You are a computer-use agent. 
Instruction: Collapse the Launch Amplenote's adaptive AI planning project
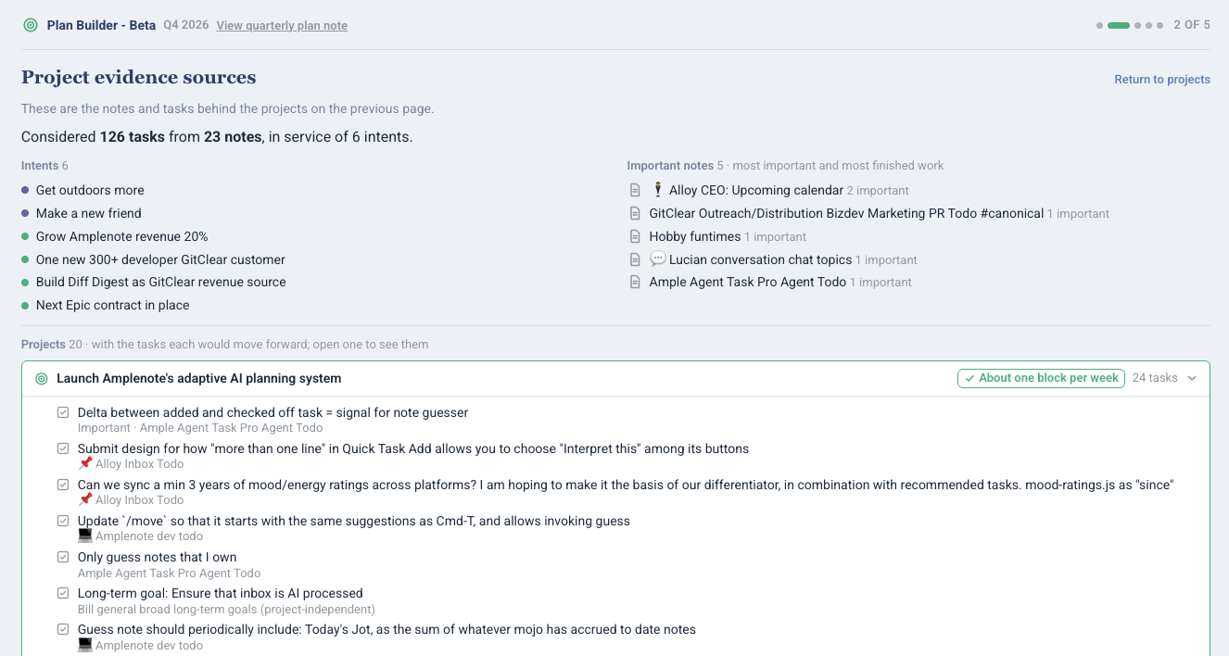click(615, 378)
